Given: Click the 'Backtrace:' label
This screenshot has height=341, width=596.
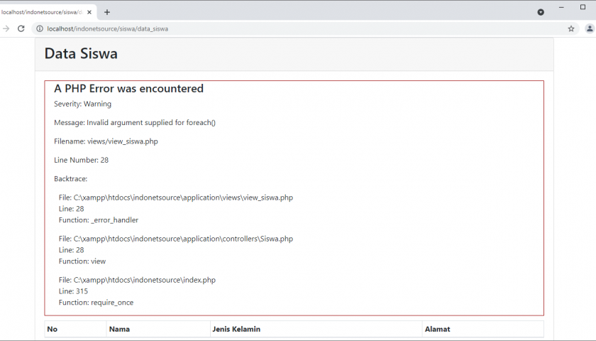Looking at the screenshot, I should (71, 178).
